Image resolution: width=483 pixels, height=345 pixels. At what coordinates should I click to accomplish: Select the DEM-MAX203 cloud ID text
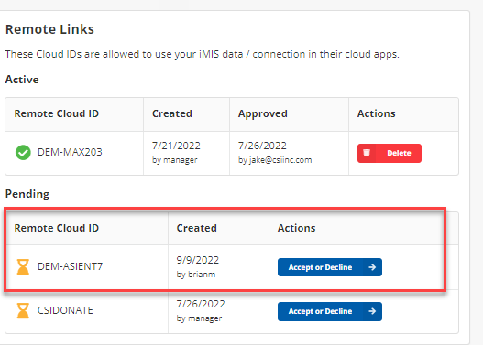click(70, 152)
